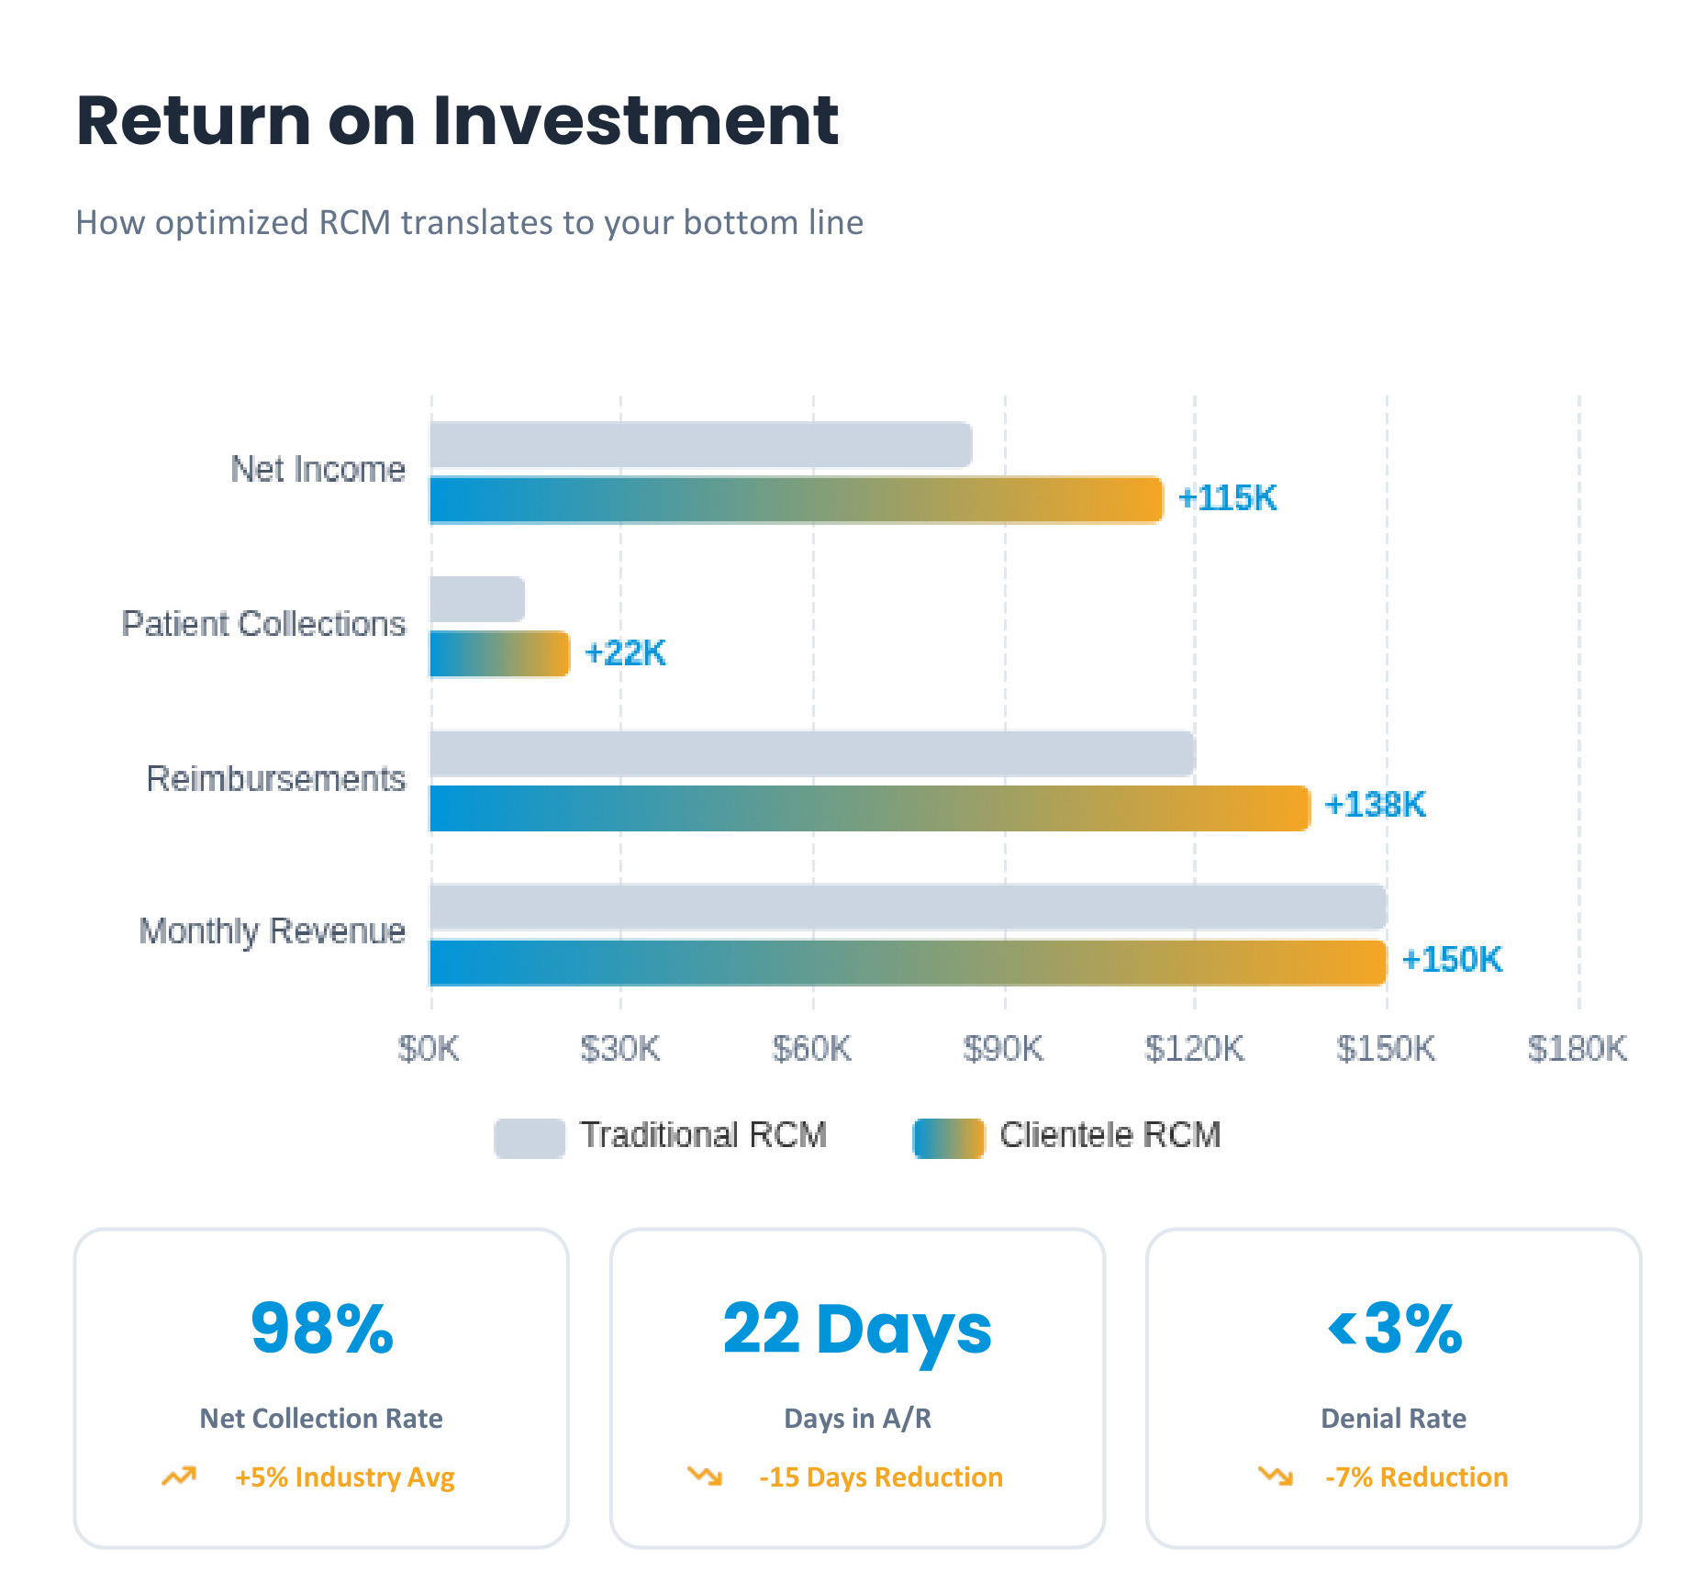
Task: Click the Patient Collections gradient bar
Action: click(x=499, y=653)
